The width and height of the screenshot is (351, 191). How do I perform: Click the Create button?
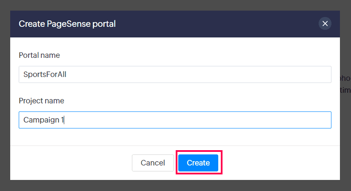tap(198, 163)
